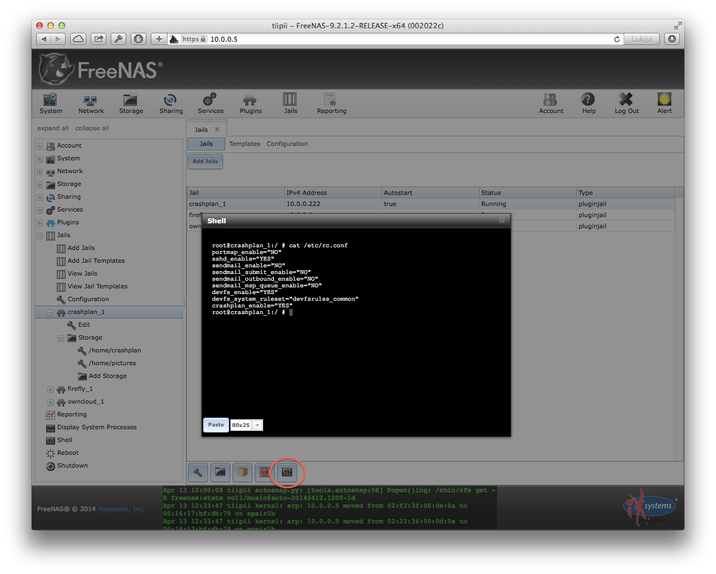Expand the Sharing tree node
Viewport: 716px width, 574px height.
click(x=39, y=197)
